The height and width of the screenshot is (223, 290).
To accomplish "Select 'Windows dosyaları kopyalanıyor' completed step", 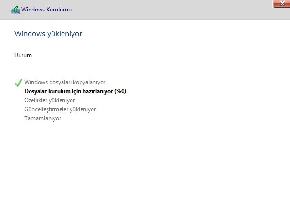I will click(65, 82).
